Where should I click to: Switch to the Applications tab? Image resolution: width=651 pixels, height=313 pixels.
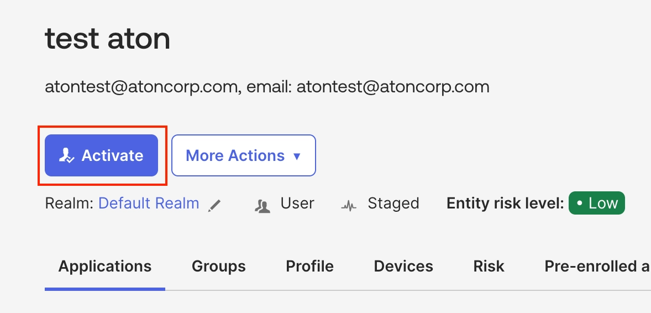pos(105,266)
